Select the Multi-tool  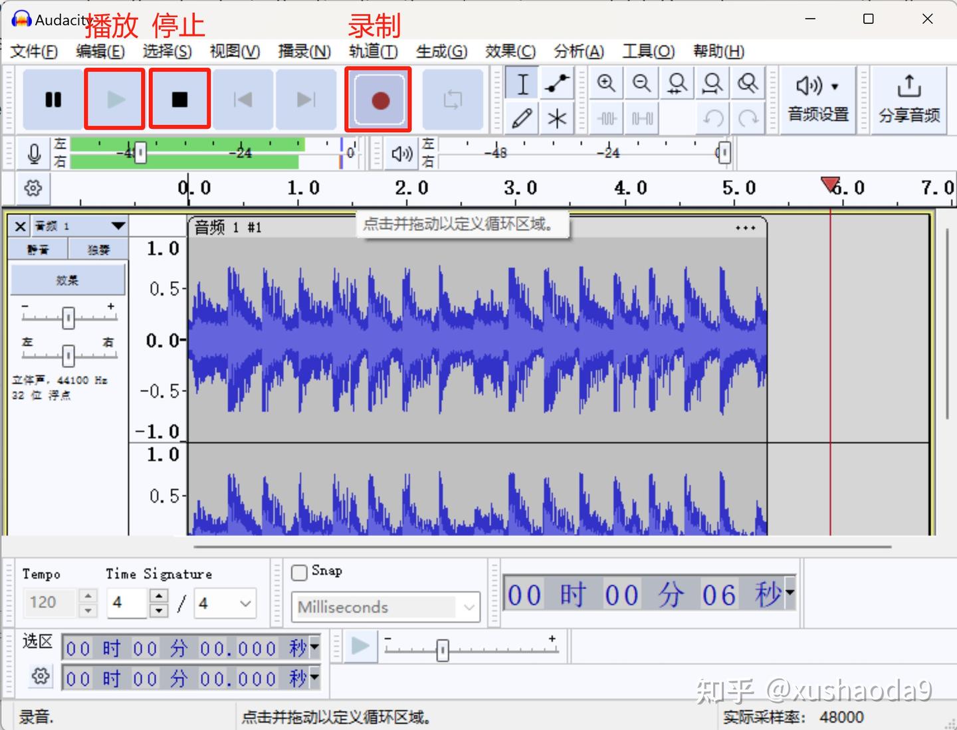(557, 118)
